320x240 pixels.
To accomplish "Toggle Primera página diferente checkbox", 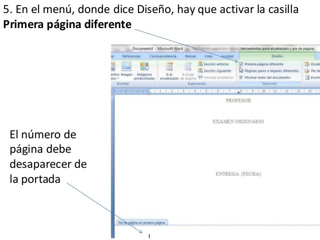I will coord(241,64).
